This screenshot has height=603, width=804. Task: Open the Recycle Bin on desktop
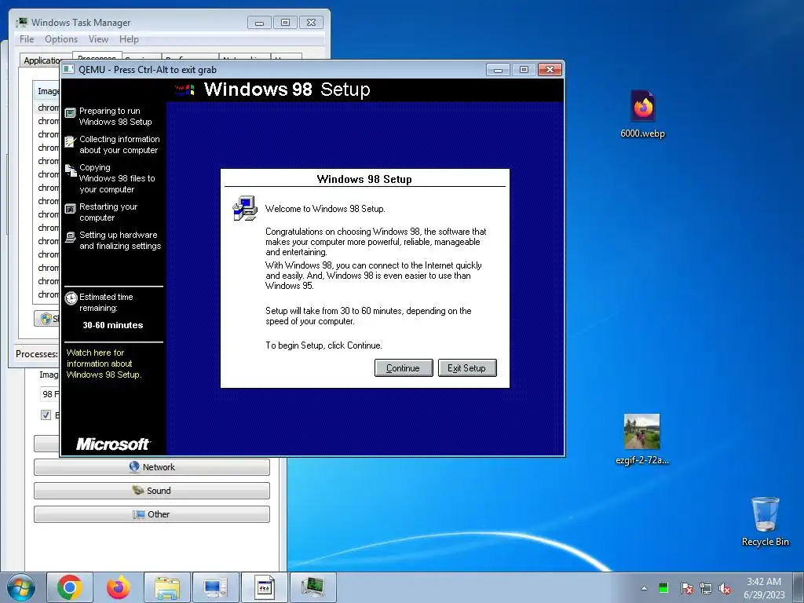pyautogui.click(x=765, y=521)
